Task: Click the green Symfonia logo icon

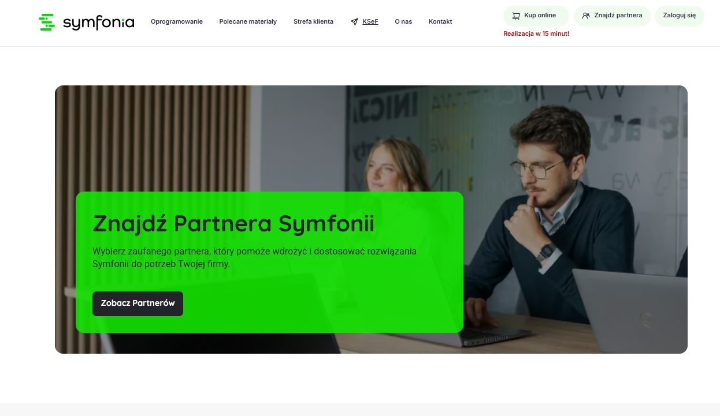Action: coord(47,22)
